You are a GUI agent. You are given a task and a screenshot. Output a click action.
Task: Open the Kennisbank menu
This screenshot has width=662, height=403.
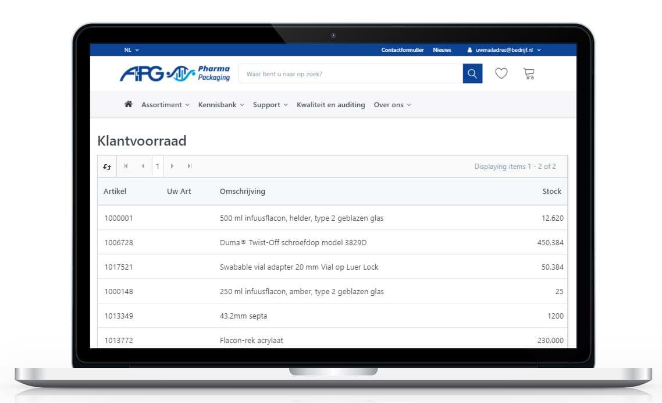[x=221, y=105]
